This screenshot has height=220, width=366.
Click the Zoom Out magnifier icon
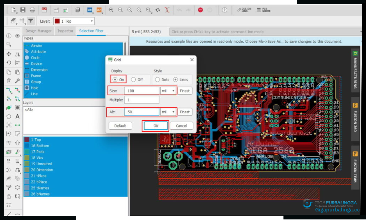(130, 10)
